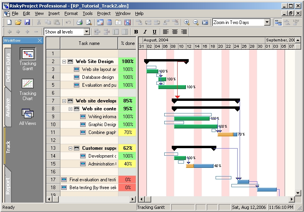Click the Combine graphics 70% Gantt bar
The width and height of the screenshot is (304, 212).
(227, 134)
